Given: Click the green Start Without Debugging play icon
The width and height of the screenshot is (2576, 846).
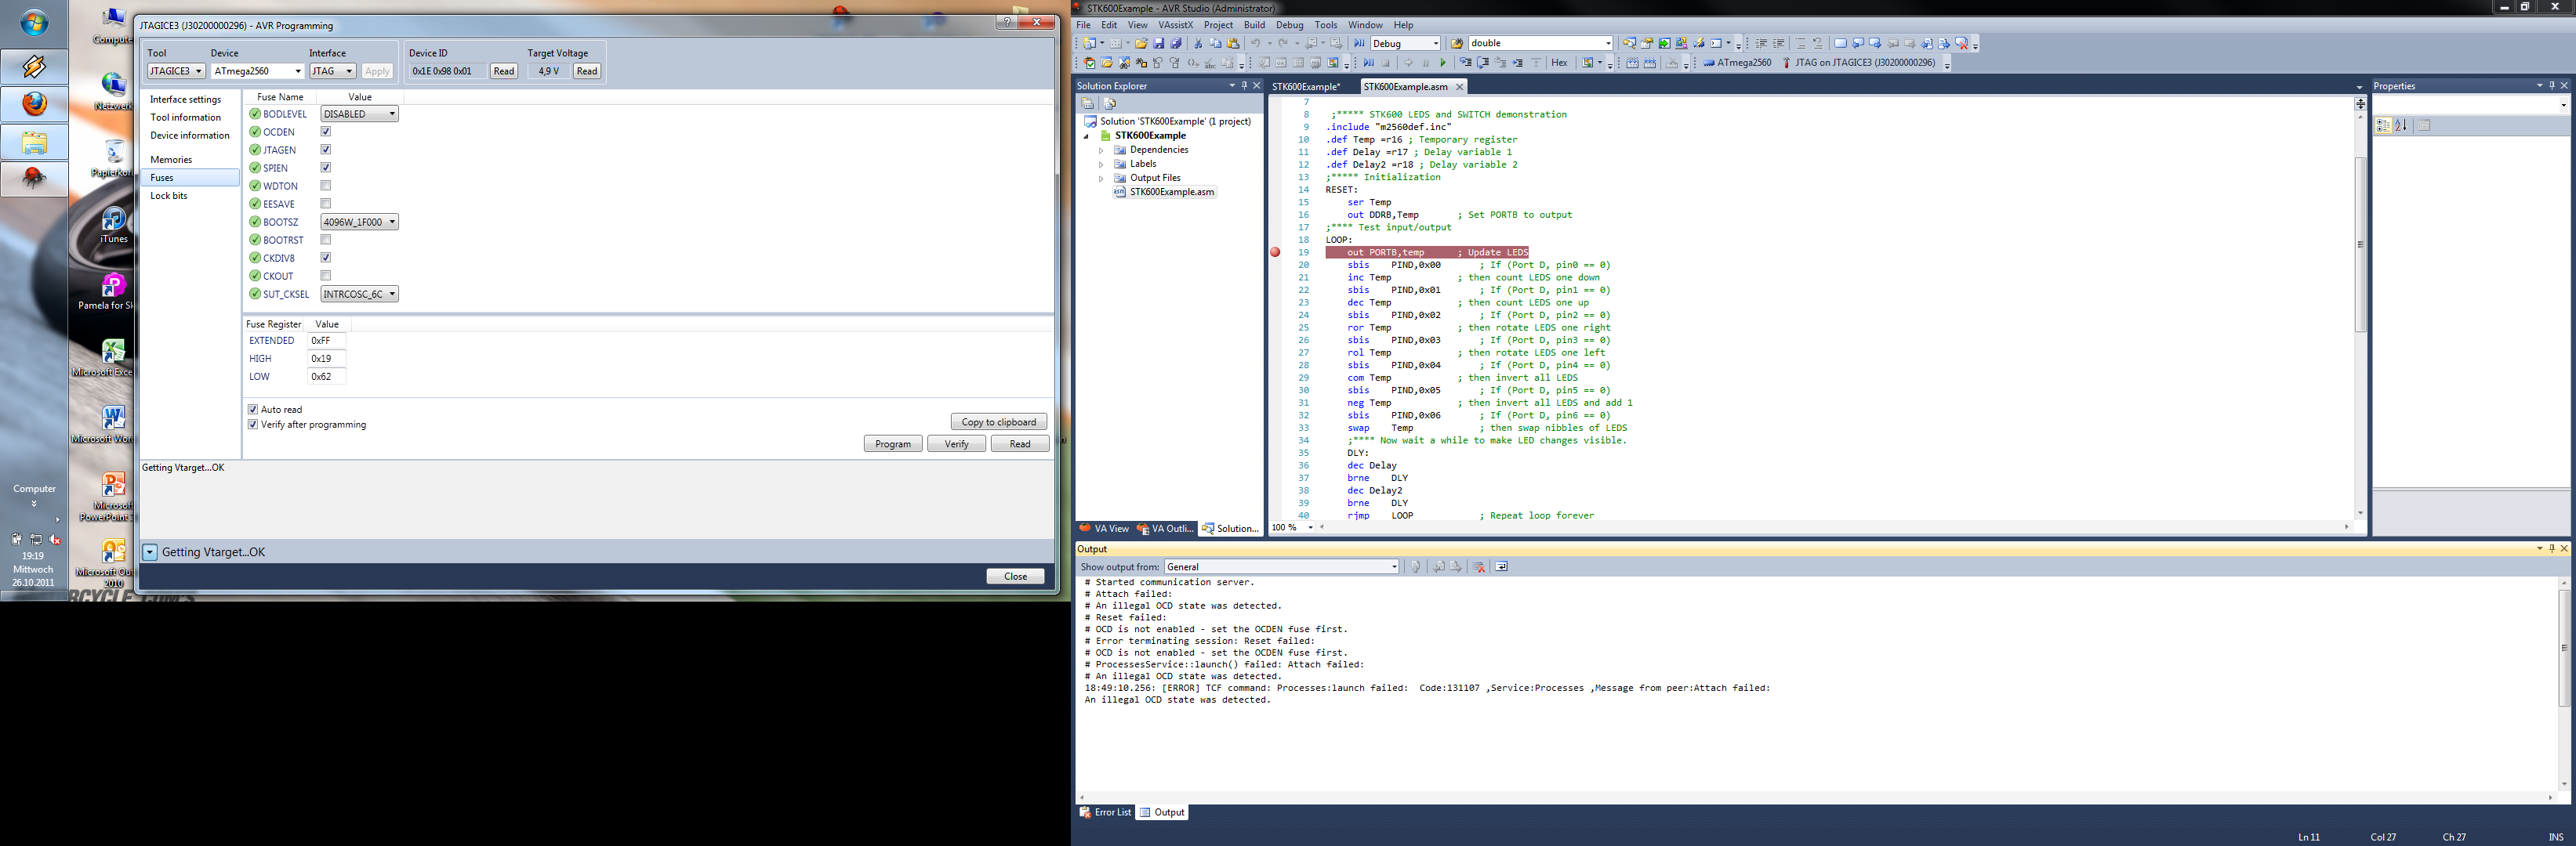Looking at the screenshot, I should (x=1444, y=63).
